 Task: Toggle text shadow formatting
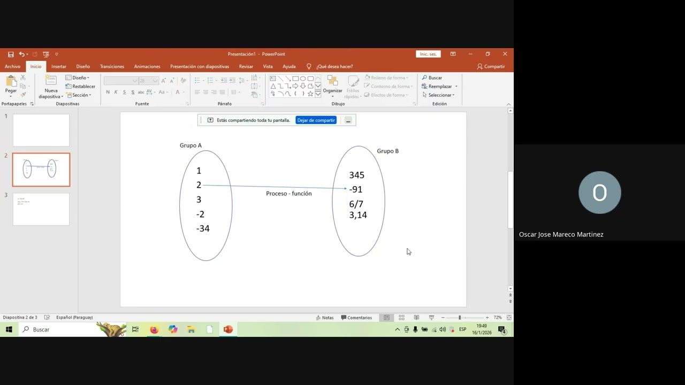tap(133, 92)
